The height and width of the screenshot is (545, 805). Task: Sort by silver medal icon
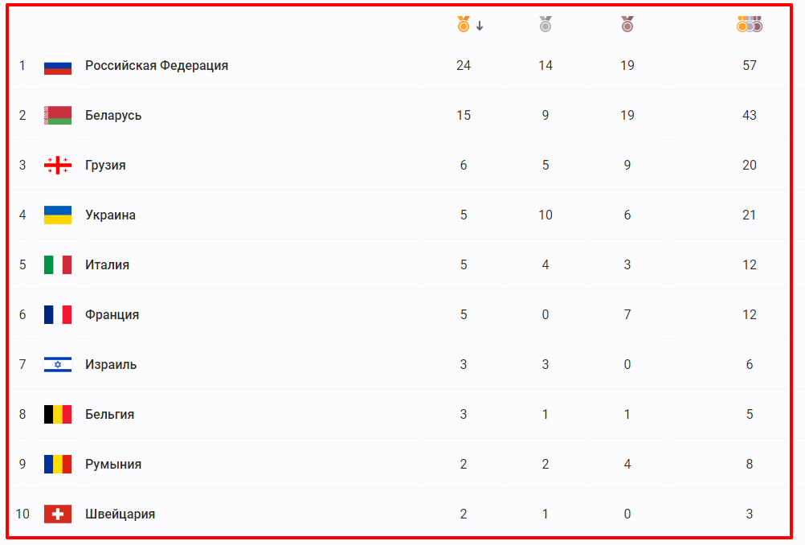tap(546, 25)
